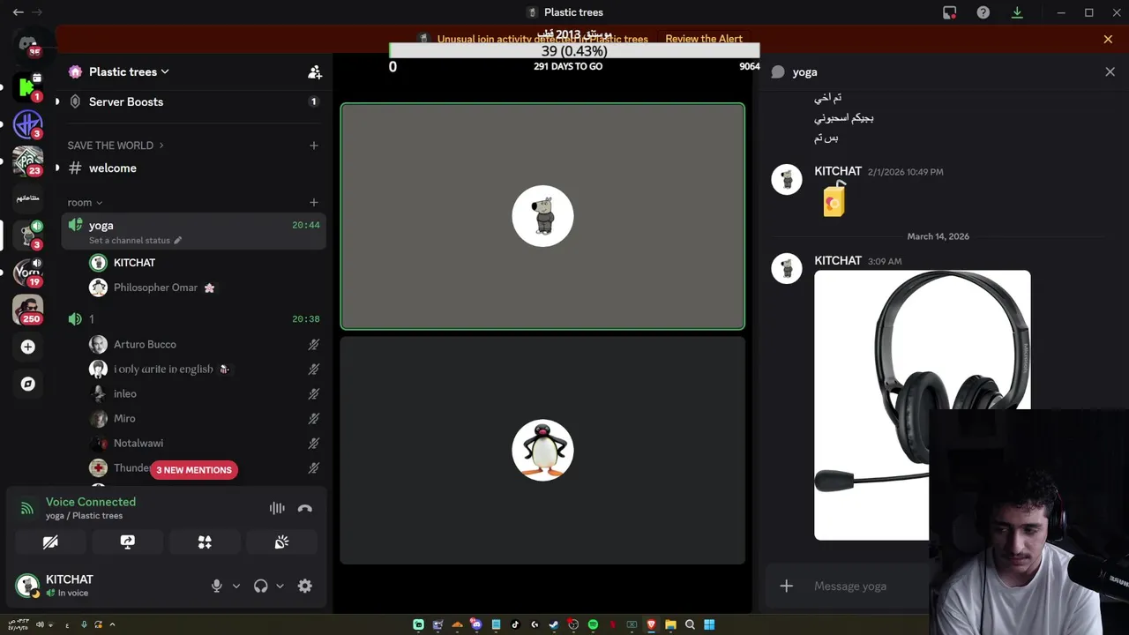Image resolution: width=1129 pixels, height=635 pixels.
Task: Open user settings gear icon
Action: click(305, 586)
